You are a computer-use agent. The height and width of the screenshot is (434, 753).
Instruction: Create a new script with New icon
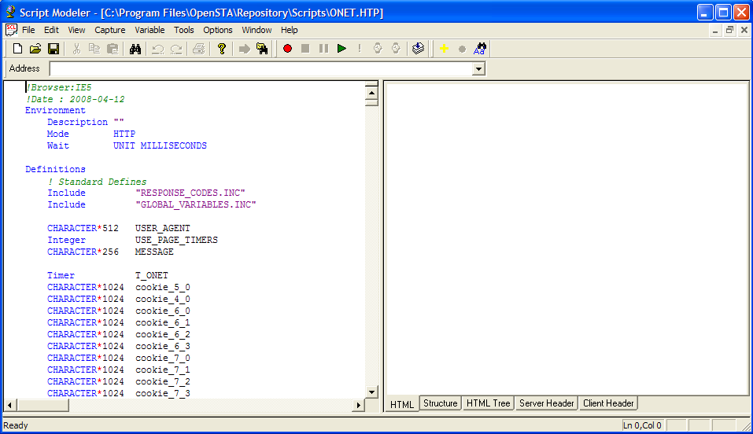pos(17,49)
